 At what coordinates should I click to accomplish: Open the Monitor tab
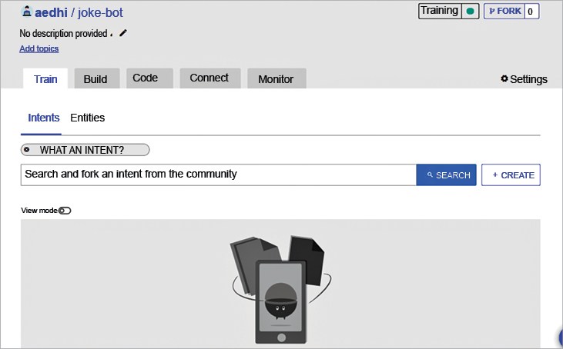tap(276, 79)
